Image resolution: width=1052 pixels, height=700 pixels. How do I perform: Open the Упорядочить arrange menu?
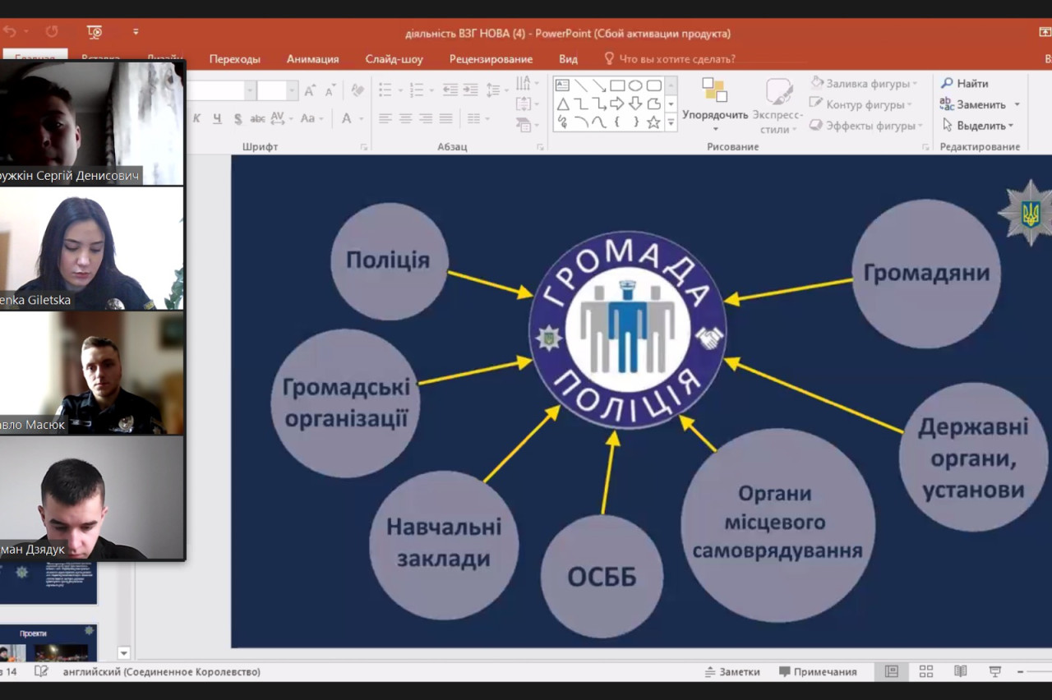[x=715, y=105]
